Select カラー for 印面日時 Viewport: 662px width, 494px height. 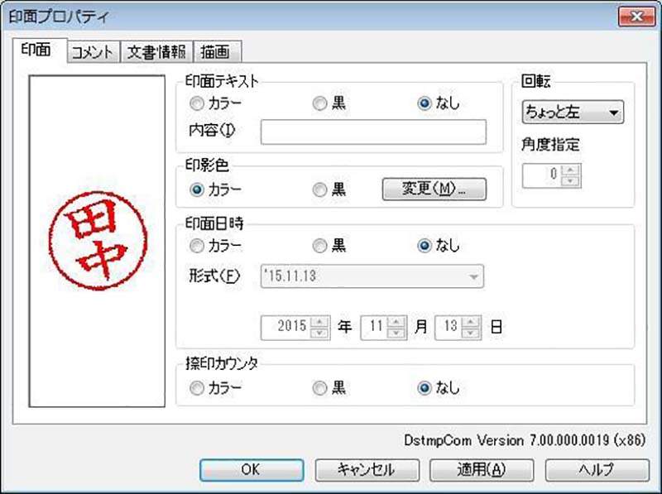(x=197, y=246)
